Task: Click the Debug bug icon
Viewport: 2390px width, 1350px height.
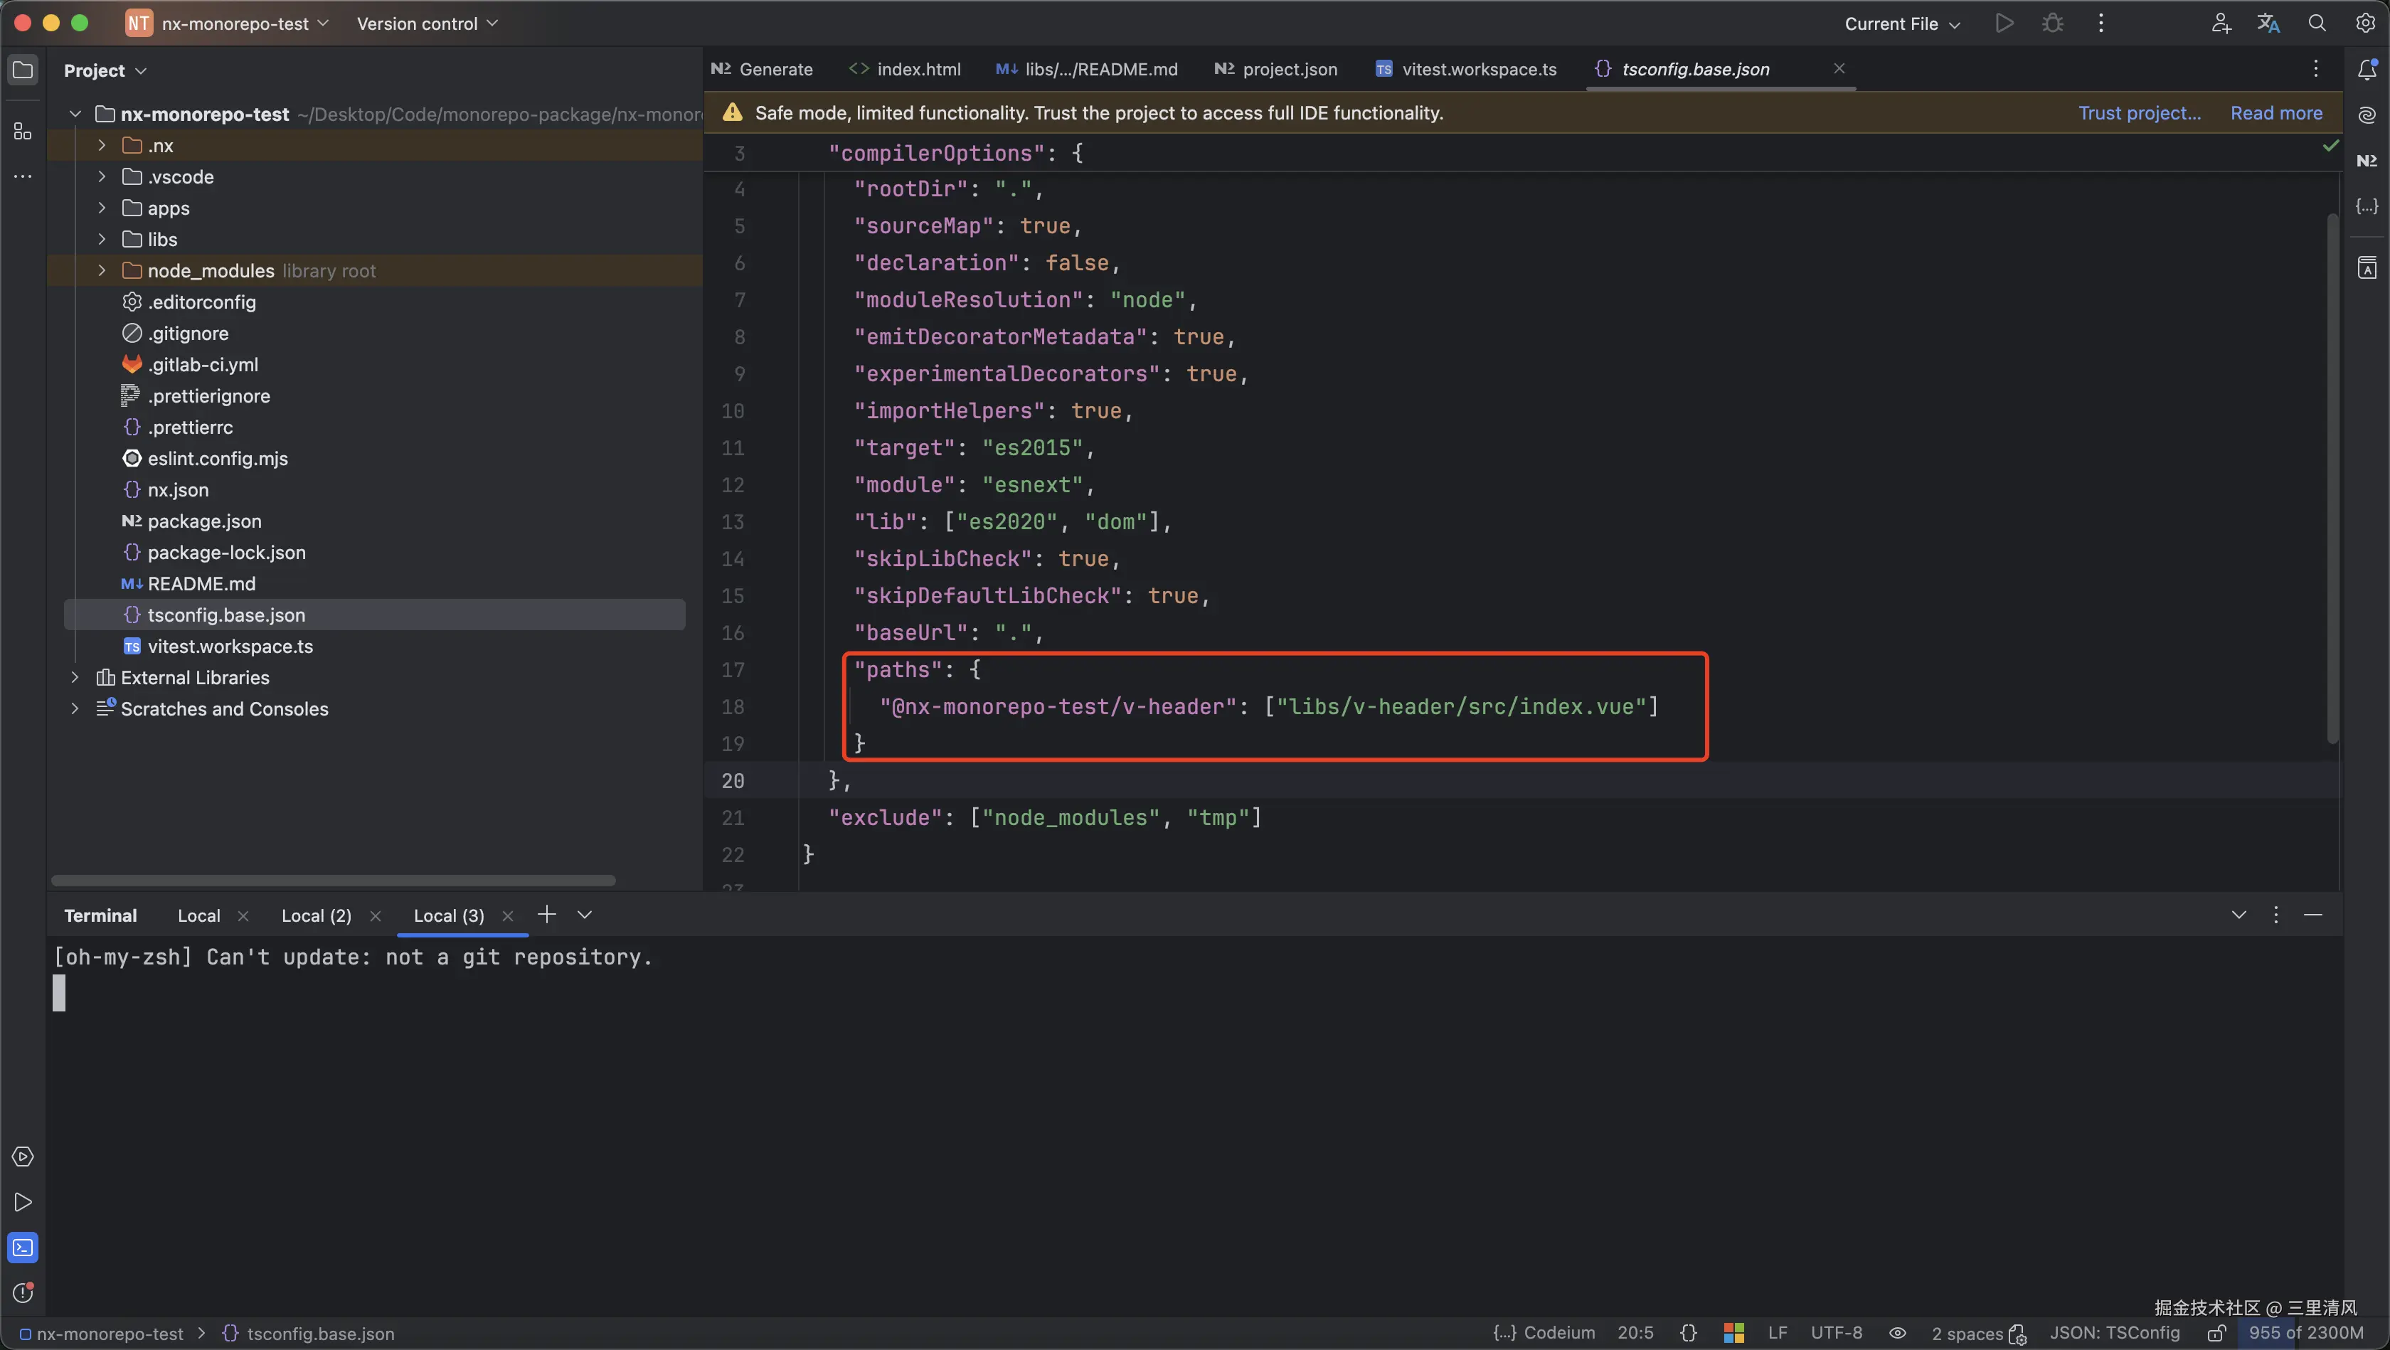Action: pos(2052,23)
